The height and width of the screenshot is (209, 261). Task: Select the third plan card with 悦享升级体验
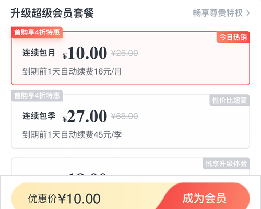tap(130, 166)
